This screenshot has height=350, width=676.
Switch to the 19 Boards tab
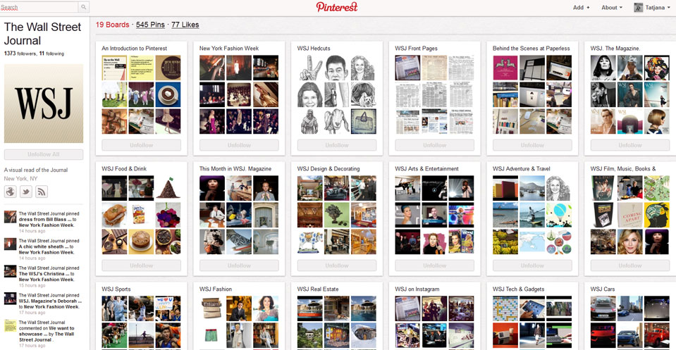tap(113, 25)
